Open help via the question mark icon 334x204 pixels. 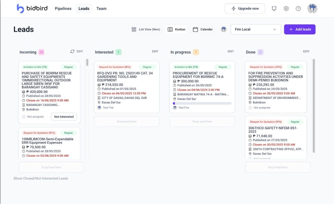pos(298,8)
